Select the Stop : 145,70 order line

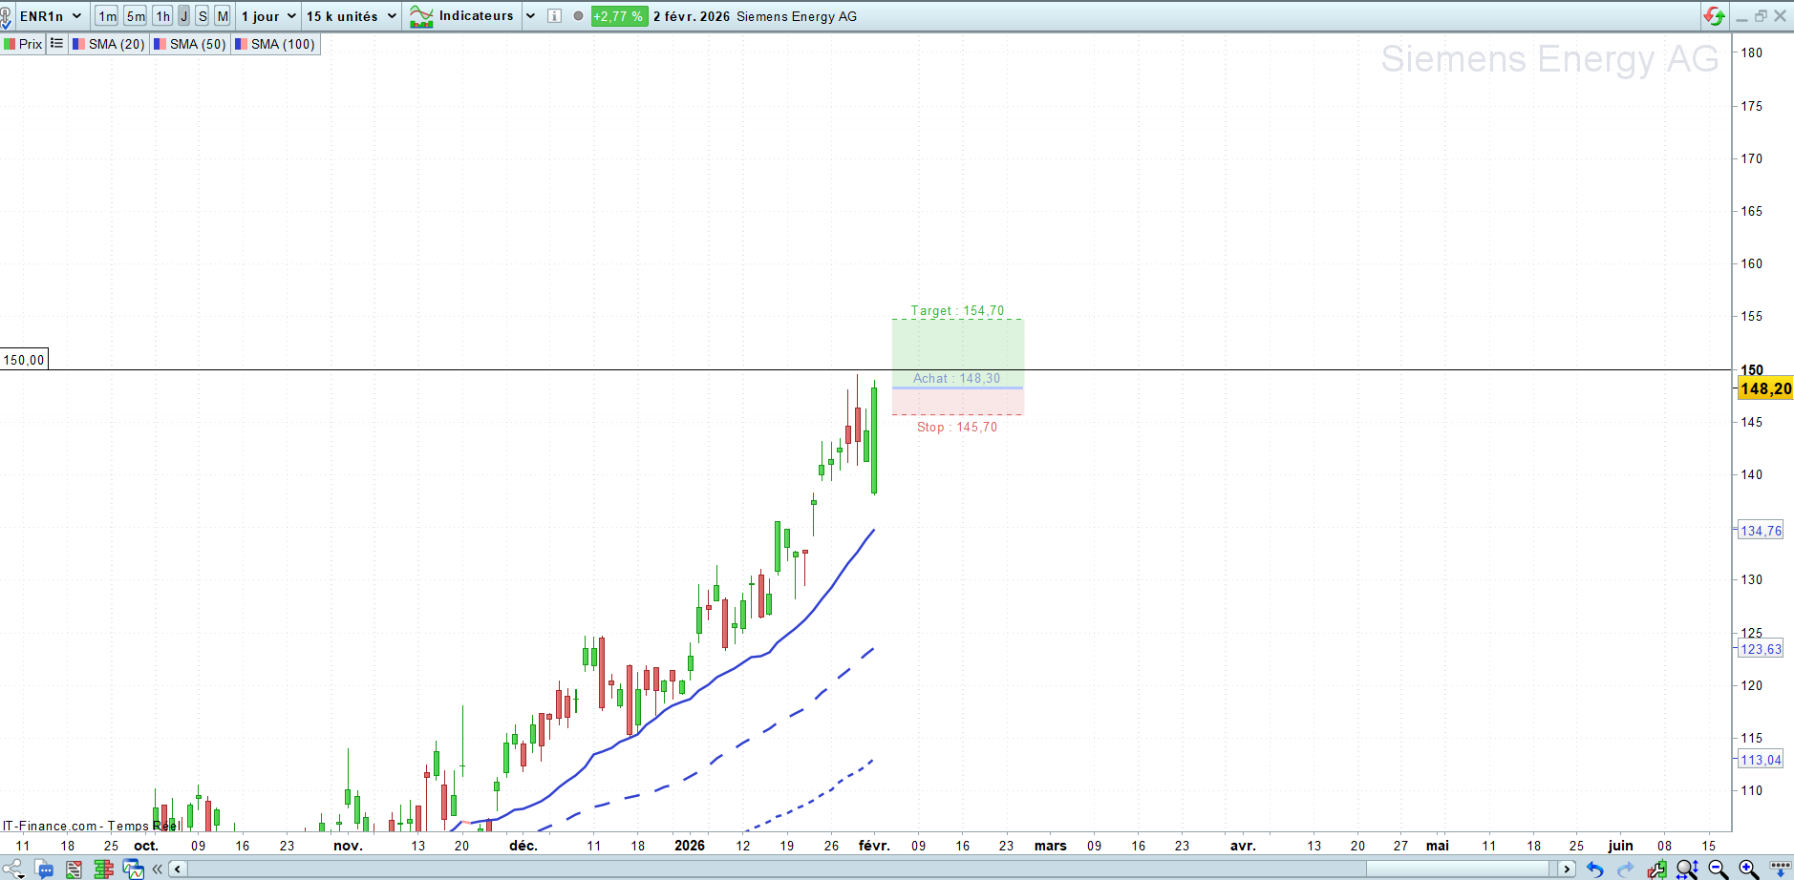[x=957, y=428]
